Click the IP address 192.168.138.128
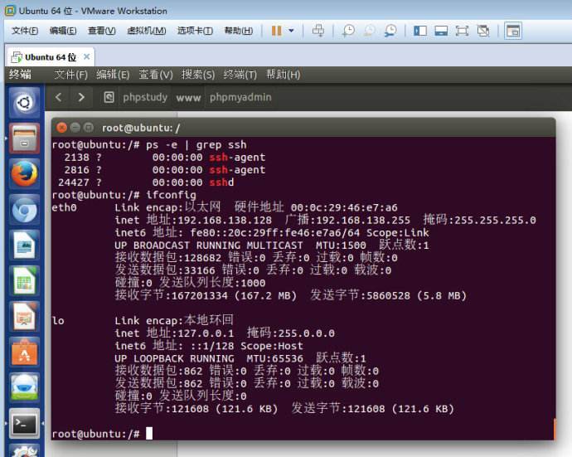This screenshot has height=457, width=572. [x=225, y=221]
